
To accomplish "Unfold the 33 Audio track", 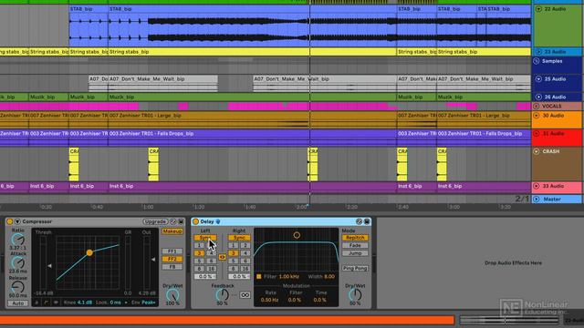I will 537,186.
